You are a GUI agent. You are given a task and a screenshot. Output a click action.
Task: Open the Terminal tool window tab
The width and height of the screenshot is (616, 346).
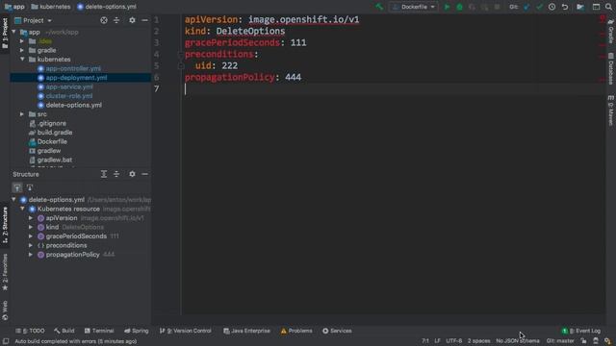coord(99,331)
